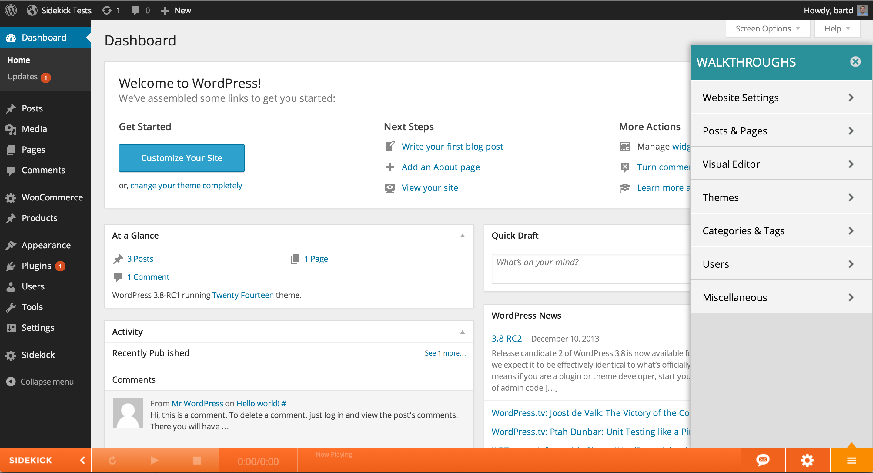Click Customize Your Site button

coord(182,158)
